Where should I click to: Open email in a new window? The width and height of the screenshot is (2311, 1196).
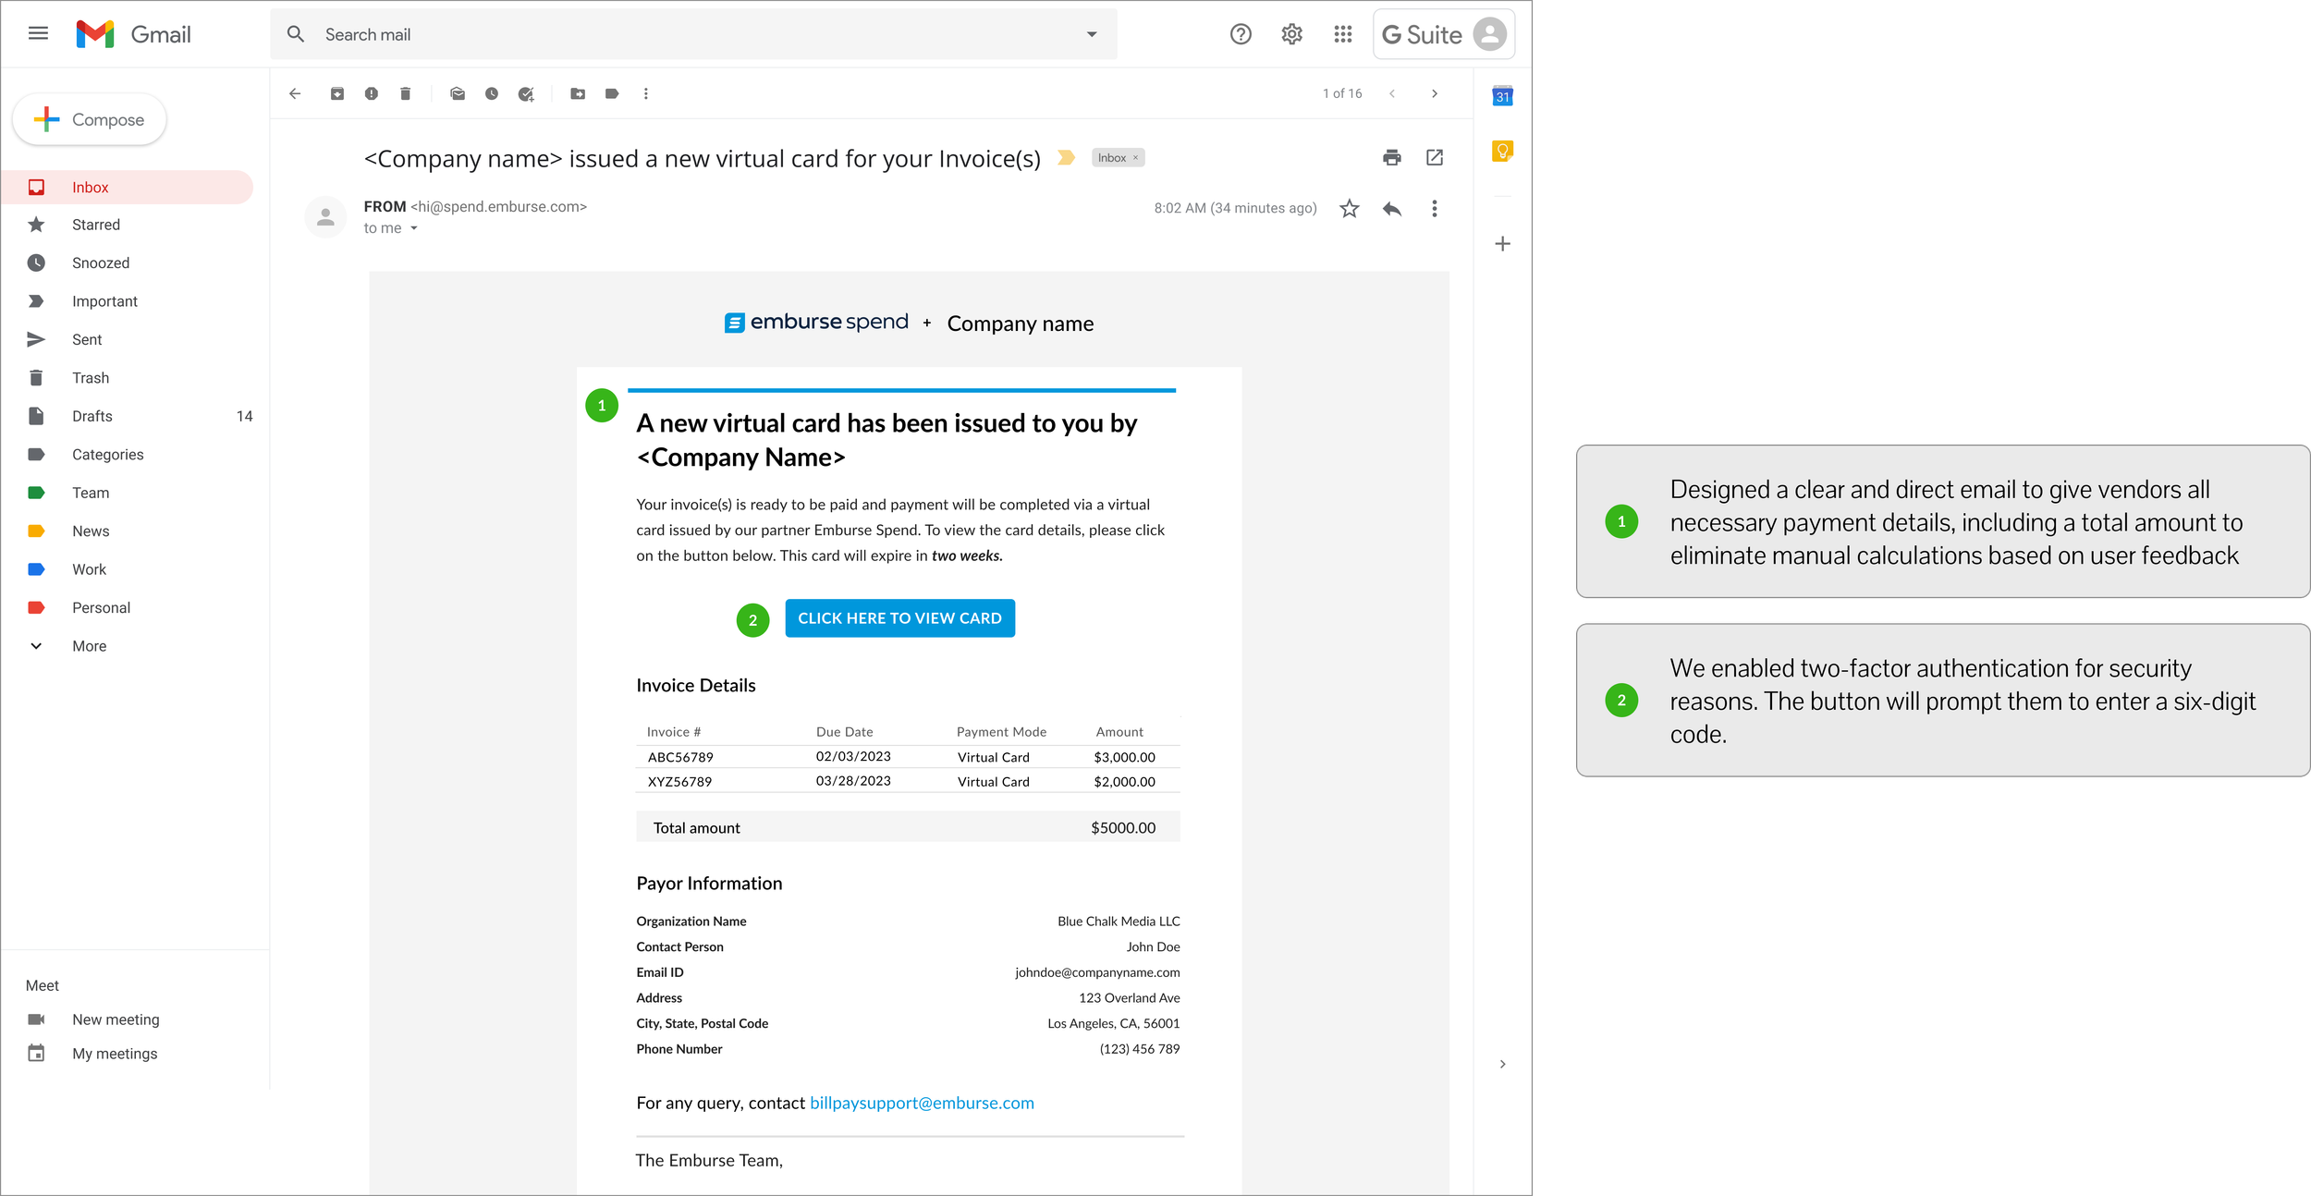1434,157
